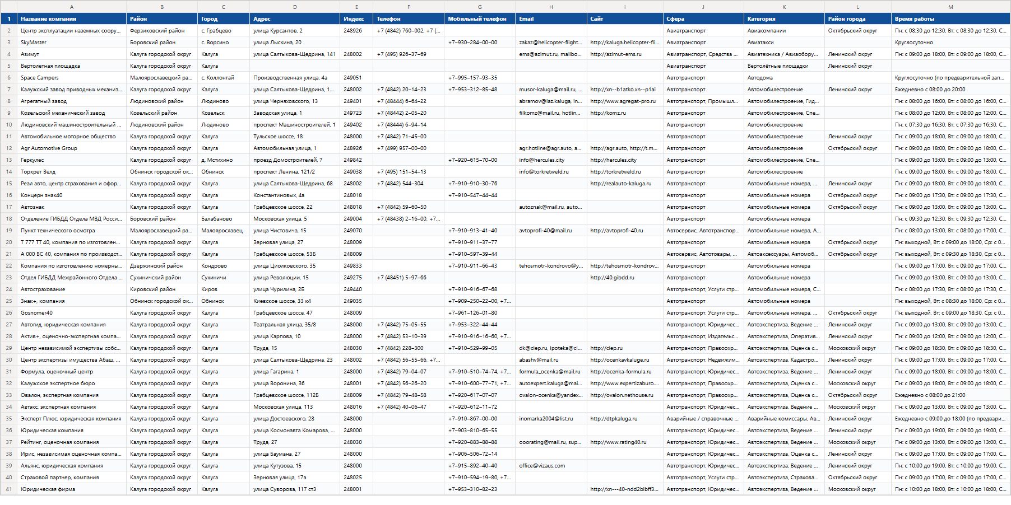The image size is (1011, 505).
Task: Select the column E header
Action: (x=356, y=7)
